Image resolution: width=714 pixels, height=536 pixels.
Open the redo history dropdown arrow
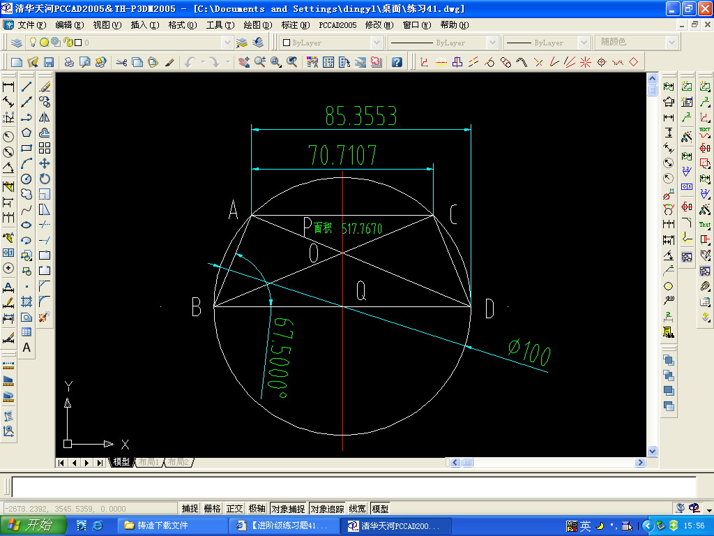point(228,62)
